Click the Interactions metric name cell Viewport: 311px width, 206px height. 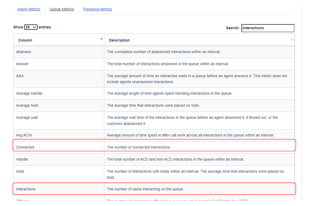(x=26, y=189)
